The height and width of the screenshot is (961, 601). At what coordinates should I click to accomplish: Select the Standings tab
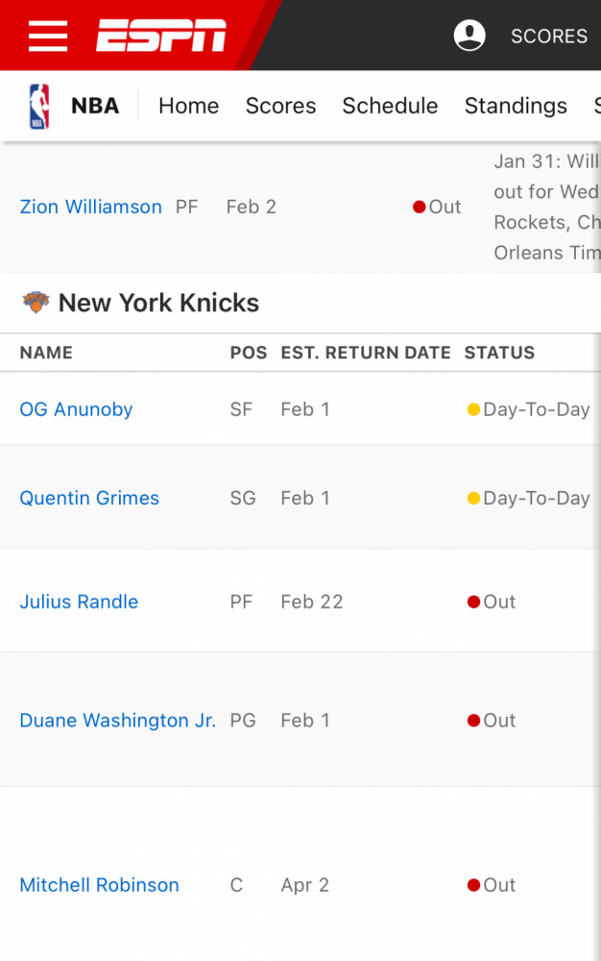point(516,106)
